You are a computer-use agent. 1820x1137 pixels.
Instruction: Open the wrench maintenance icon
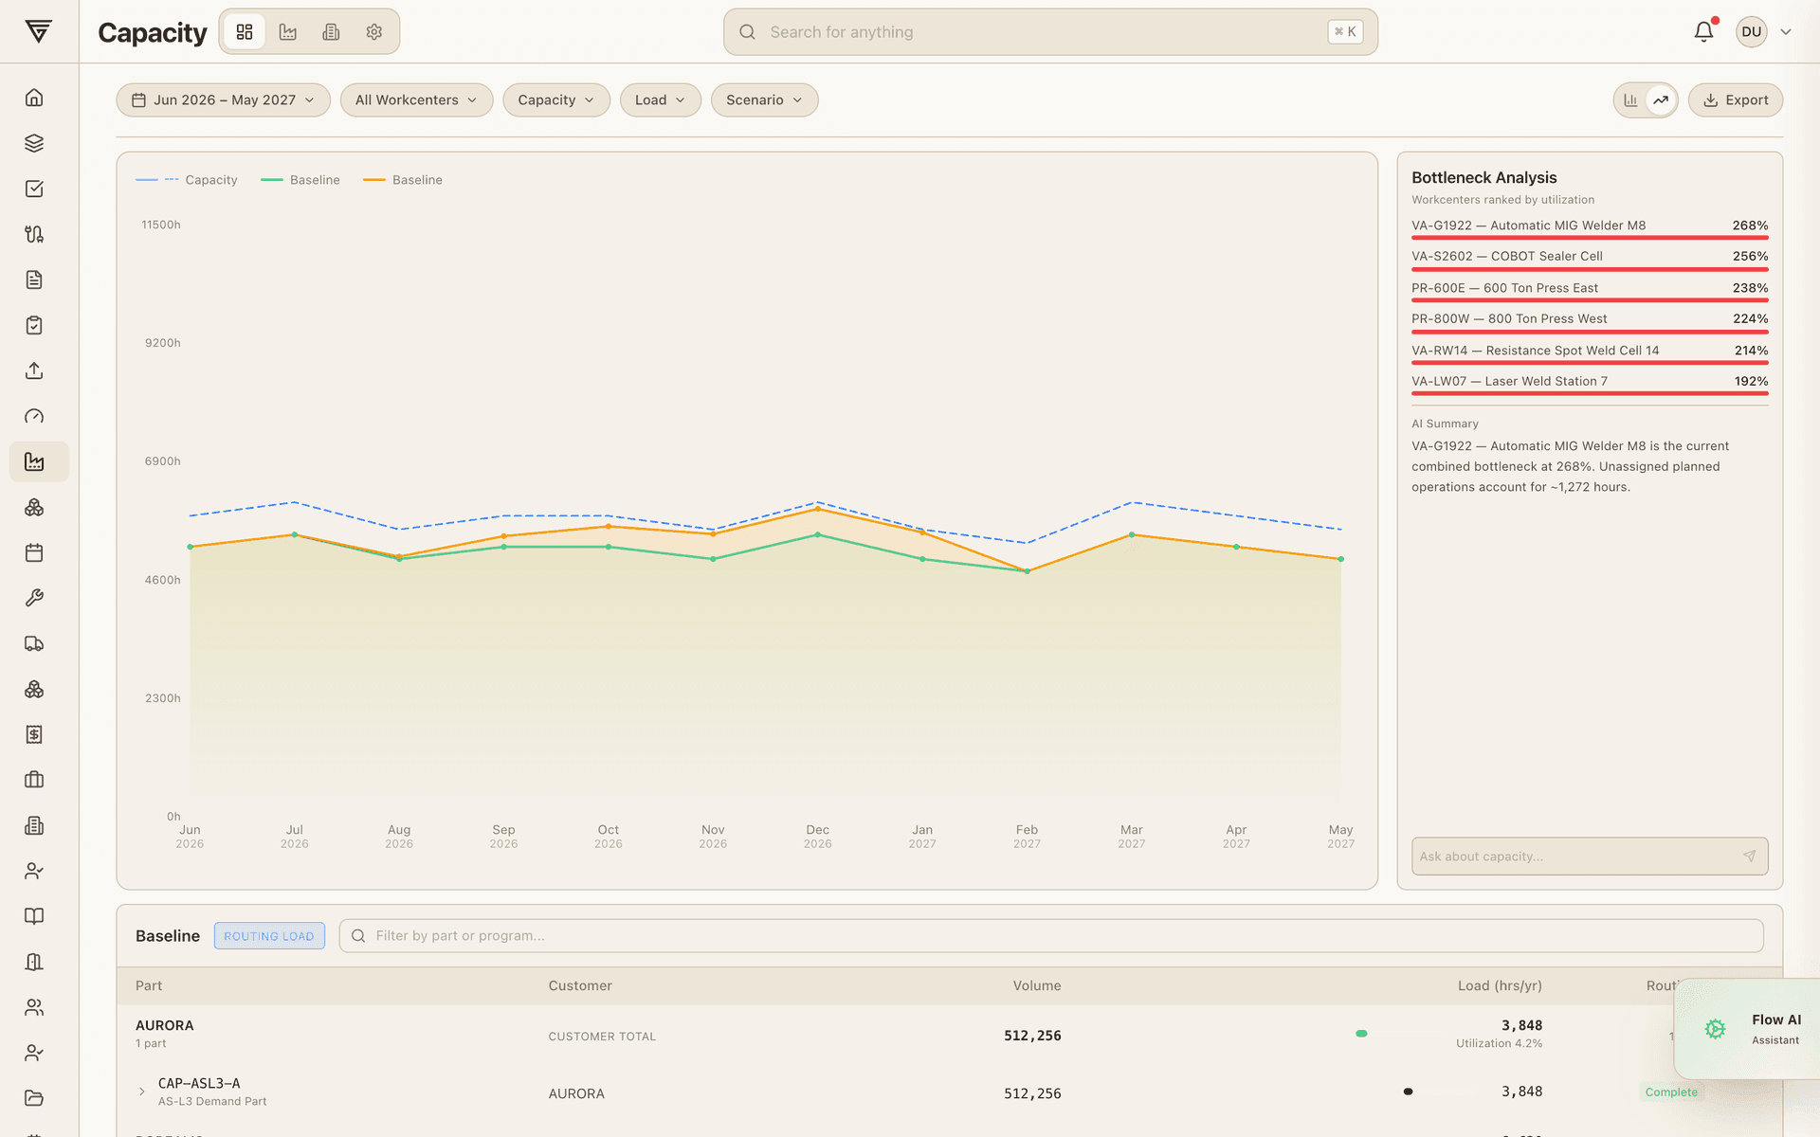tap(34, 598)
